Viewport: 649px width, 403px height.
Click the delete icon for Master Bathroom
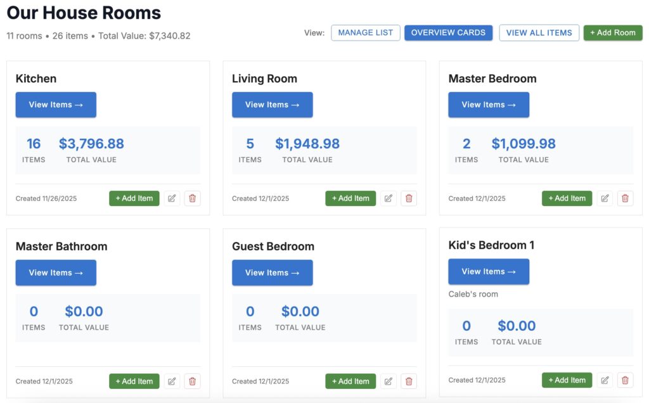coord(192,381)
